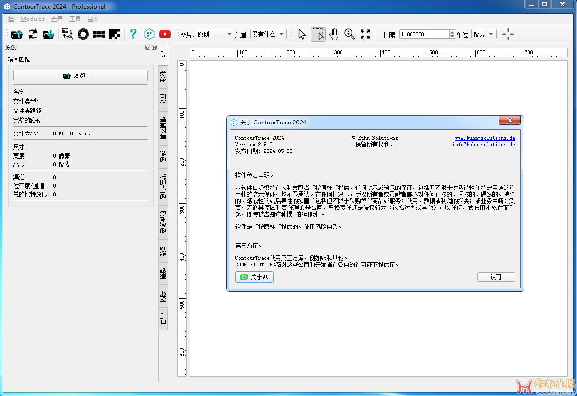Switch to the 换色 vertical tab

[x=163, y=156]
